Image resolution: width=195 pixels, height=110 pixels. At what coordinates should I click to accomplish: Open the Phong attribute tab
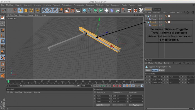click(162, 70)
